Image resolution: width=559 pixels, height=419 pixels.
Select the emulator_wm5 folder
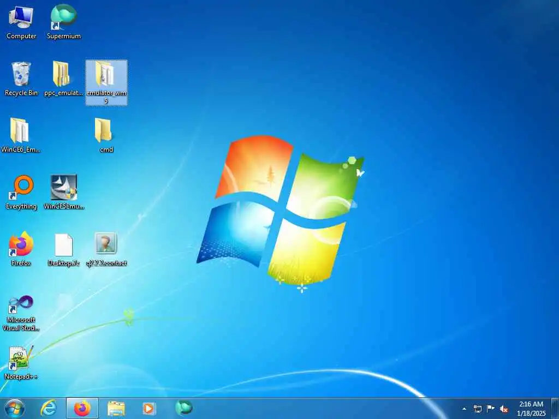[x=106, y=83]
